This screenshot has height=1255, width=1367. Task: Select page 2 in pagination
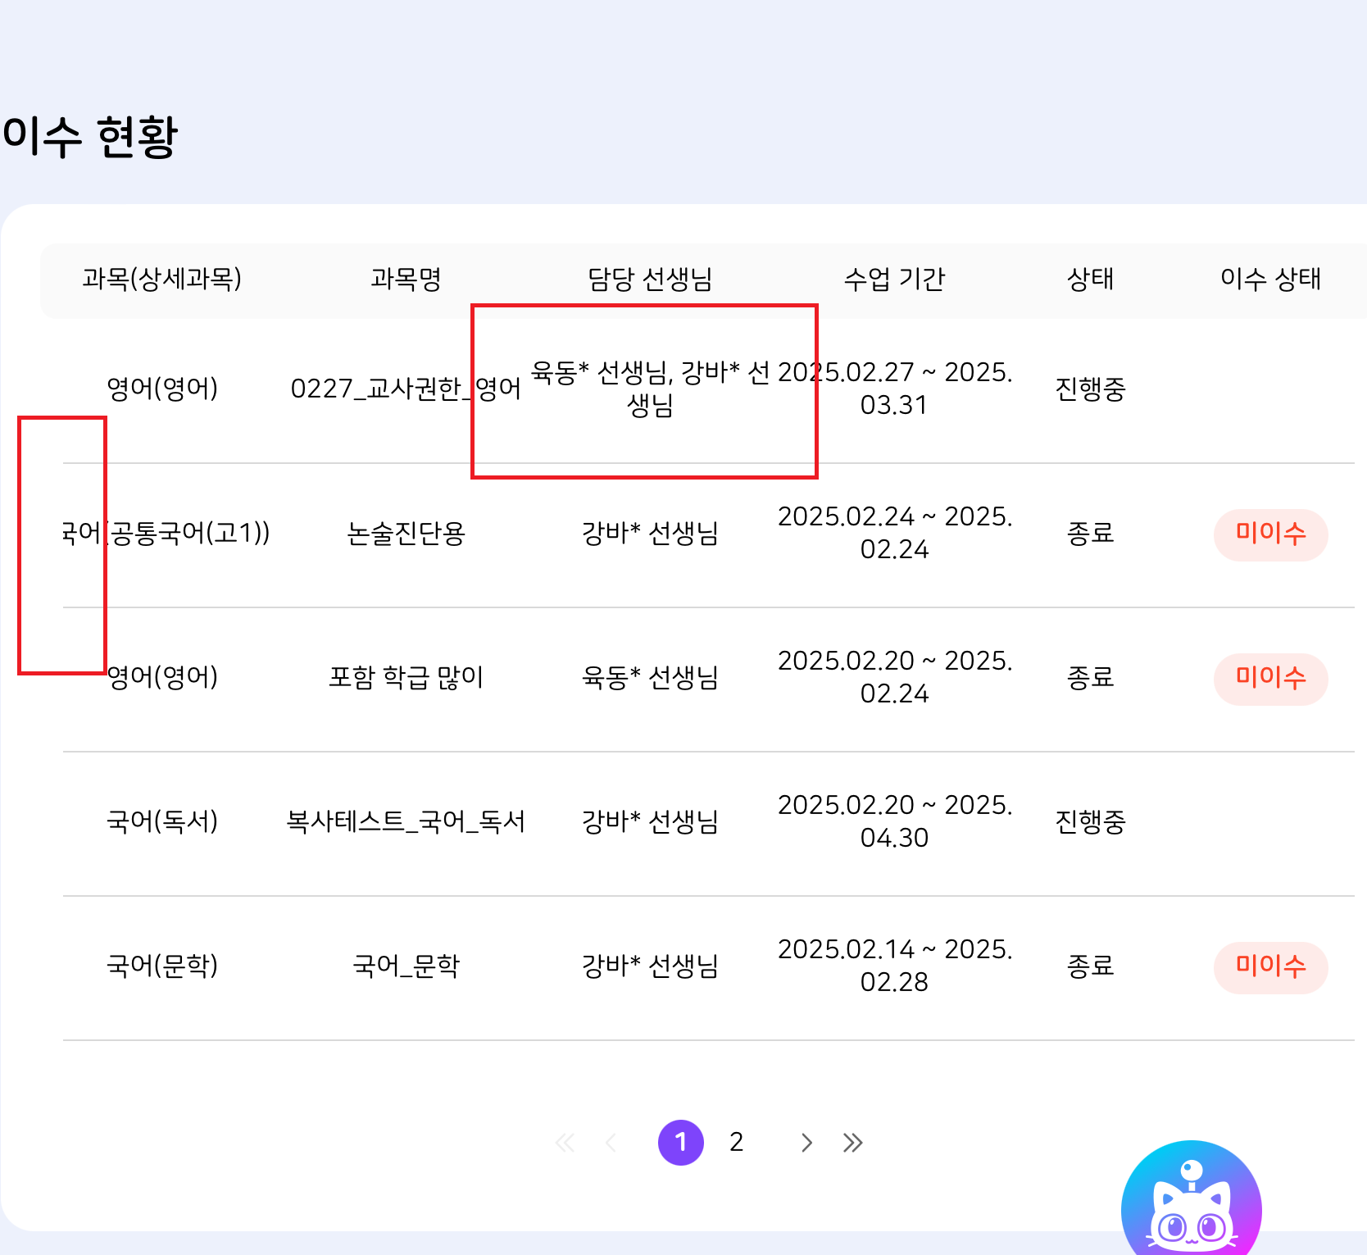coord(736,1142)
